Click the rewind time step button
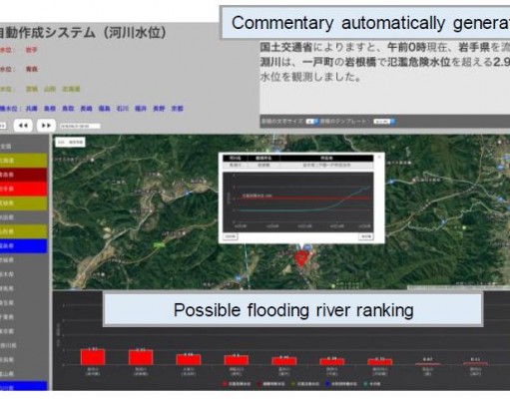The image size is (510, 399). coord(23,126)
